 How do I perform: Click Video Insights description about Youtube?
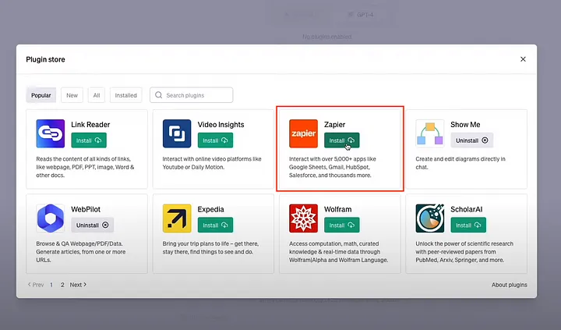[212, 163]
